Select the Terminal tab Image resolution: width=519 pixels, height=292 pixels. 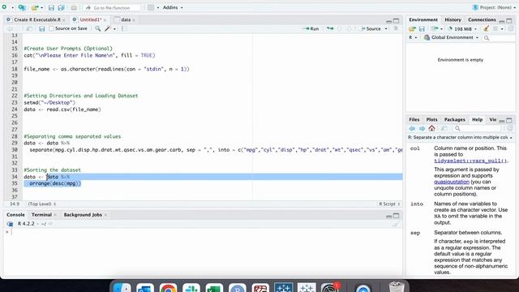tap(41, 215)
